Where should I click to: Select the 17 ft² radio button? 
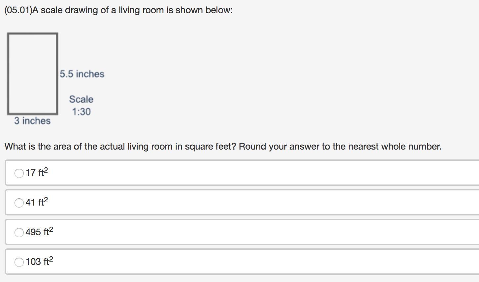click(x=19, y=173)
